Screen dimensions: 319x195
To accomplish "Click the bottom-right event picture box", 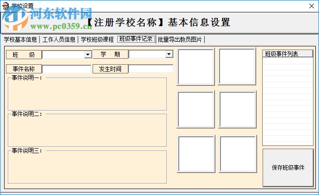I will [x=238, y=154].
